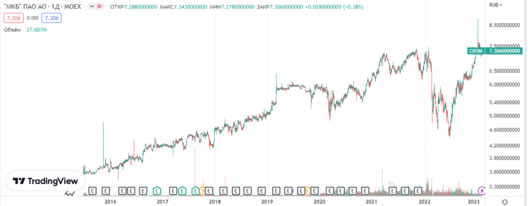528x206 pixels.
Task: Click the +0.0280000000 (+0.38%) change value
Action: pos(334,7)
